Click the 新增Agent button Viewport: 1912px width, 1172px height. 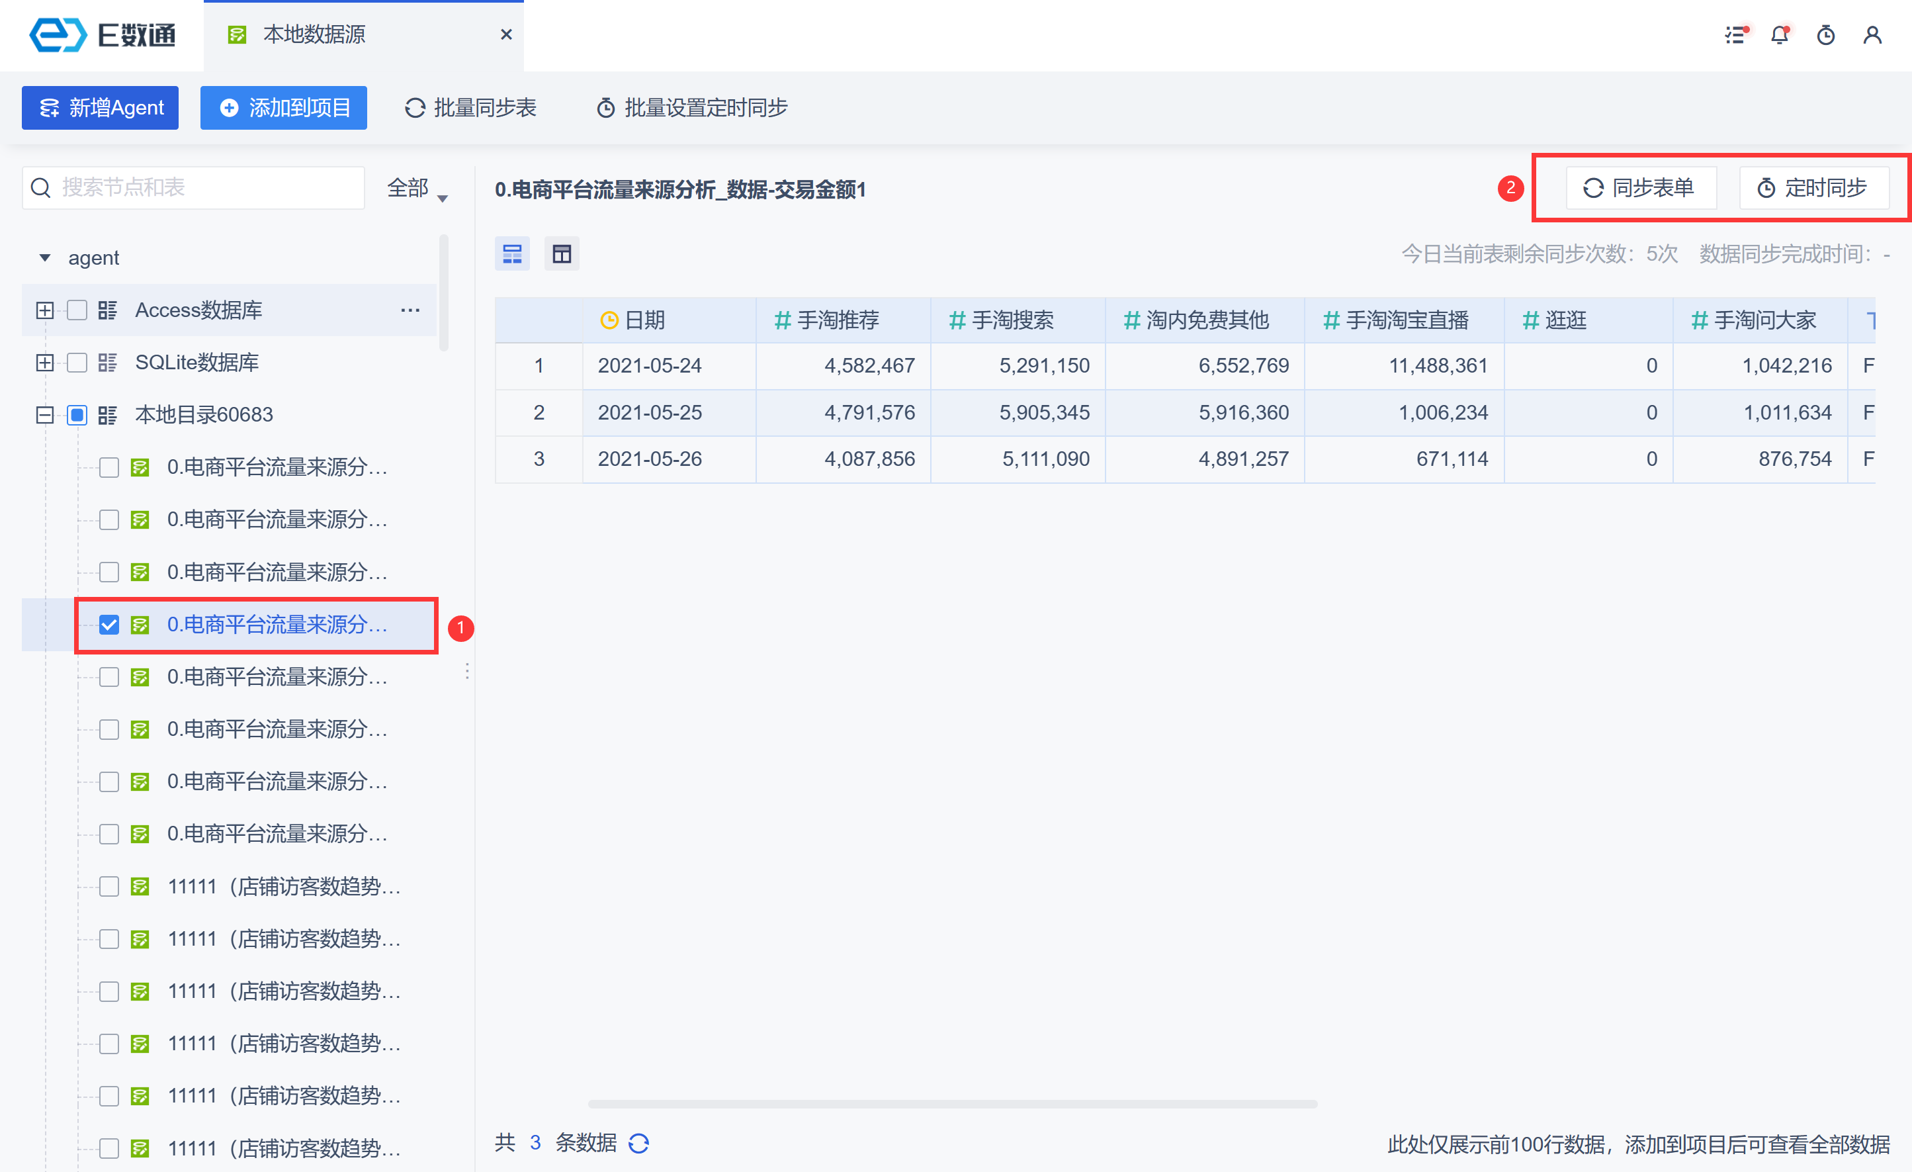[100, 108]
